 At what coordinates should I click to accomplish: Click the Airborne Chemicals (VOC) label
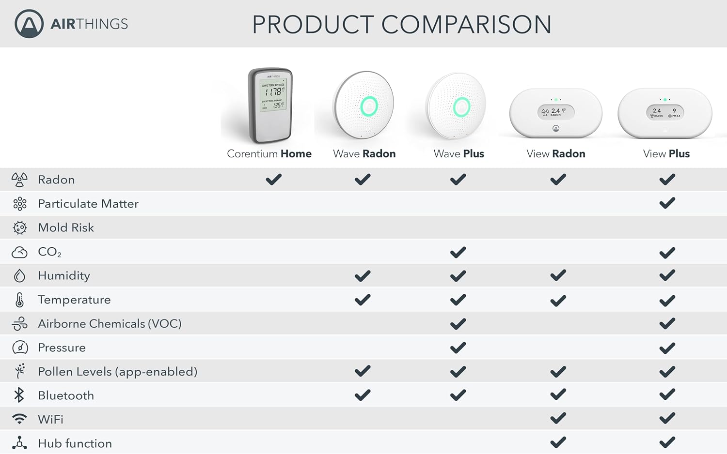(x=110, y=323)
